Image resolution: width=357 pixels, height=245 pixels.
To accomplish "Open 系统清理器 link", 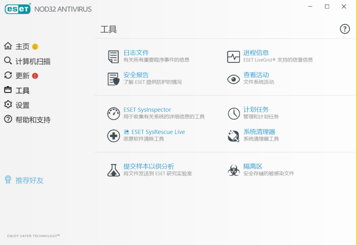I will pyautogui.click(x=259, y=132).
